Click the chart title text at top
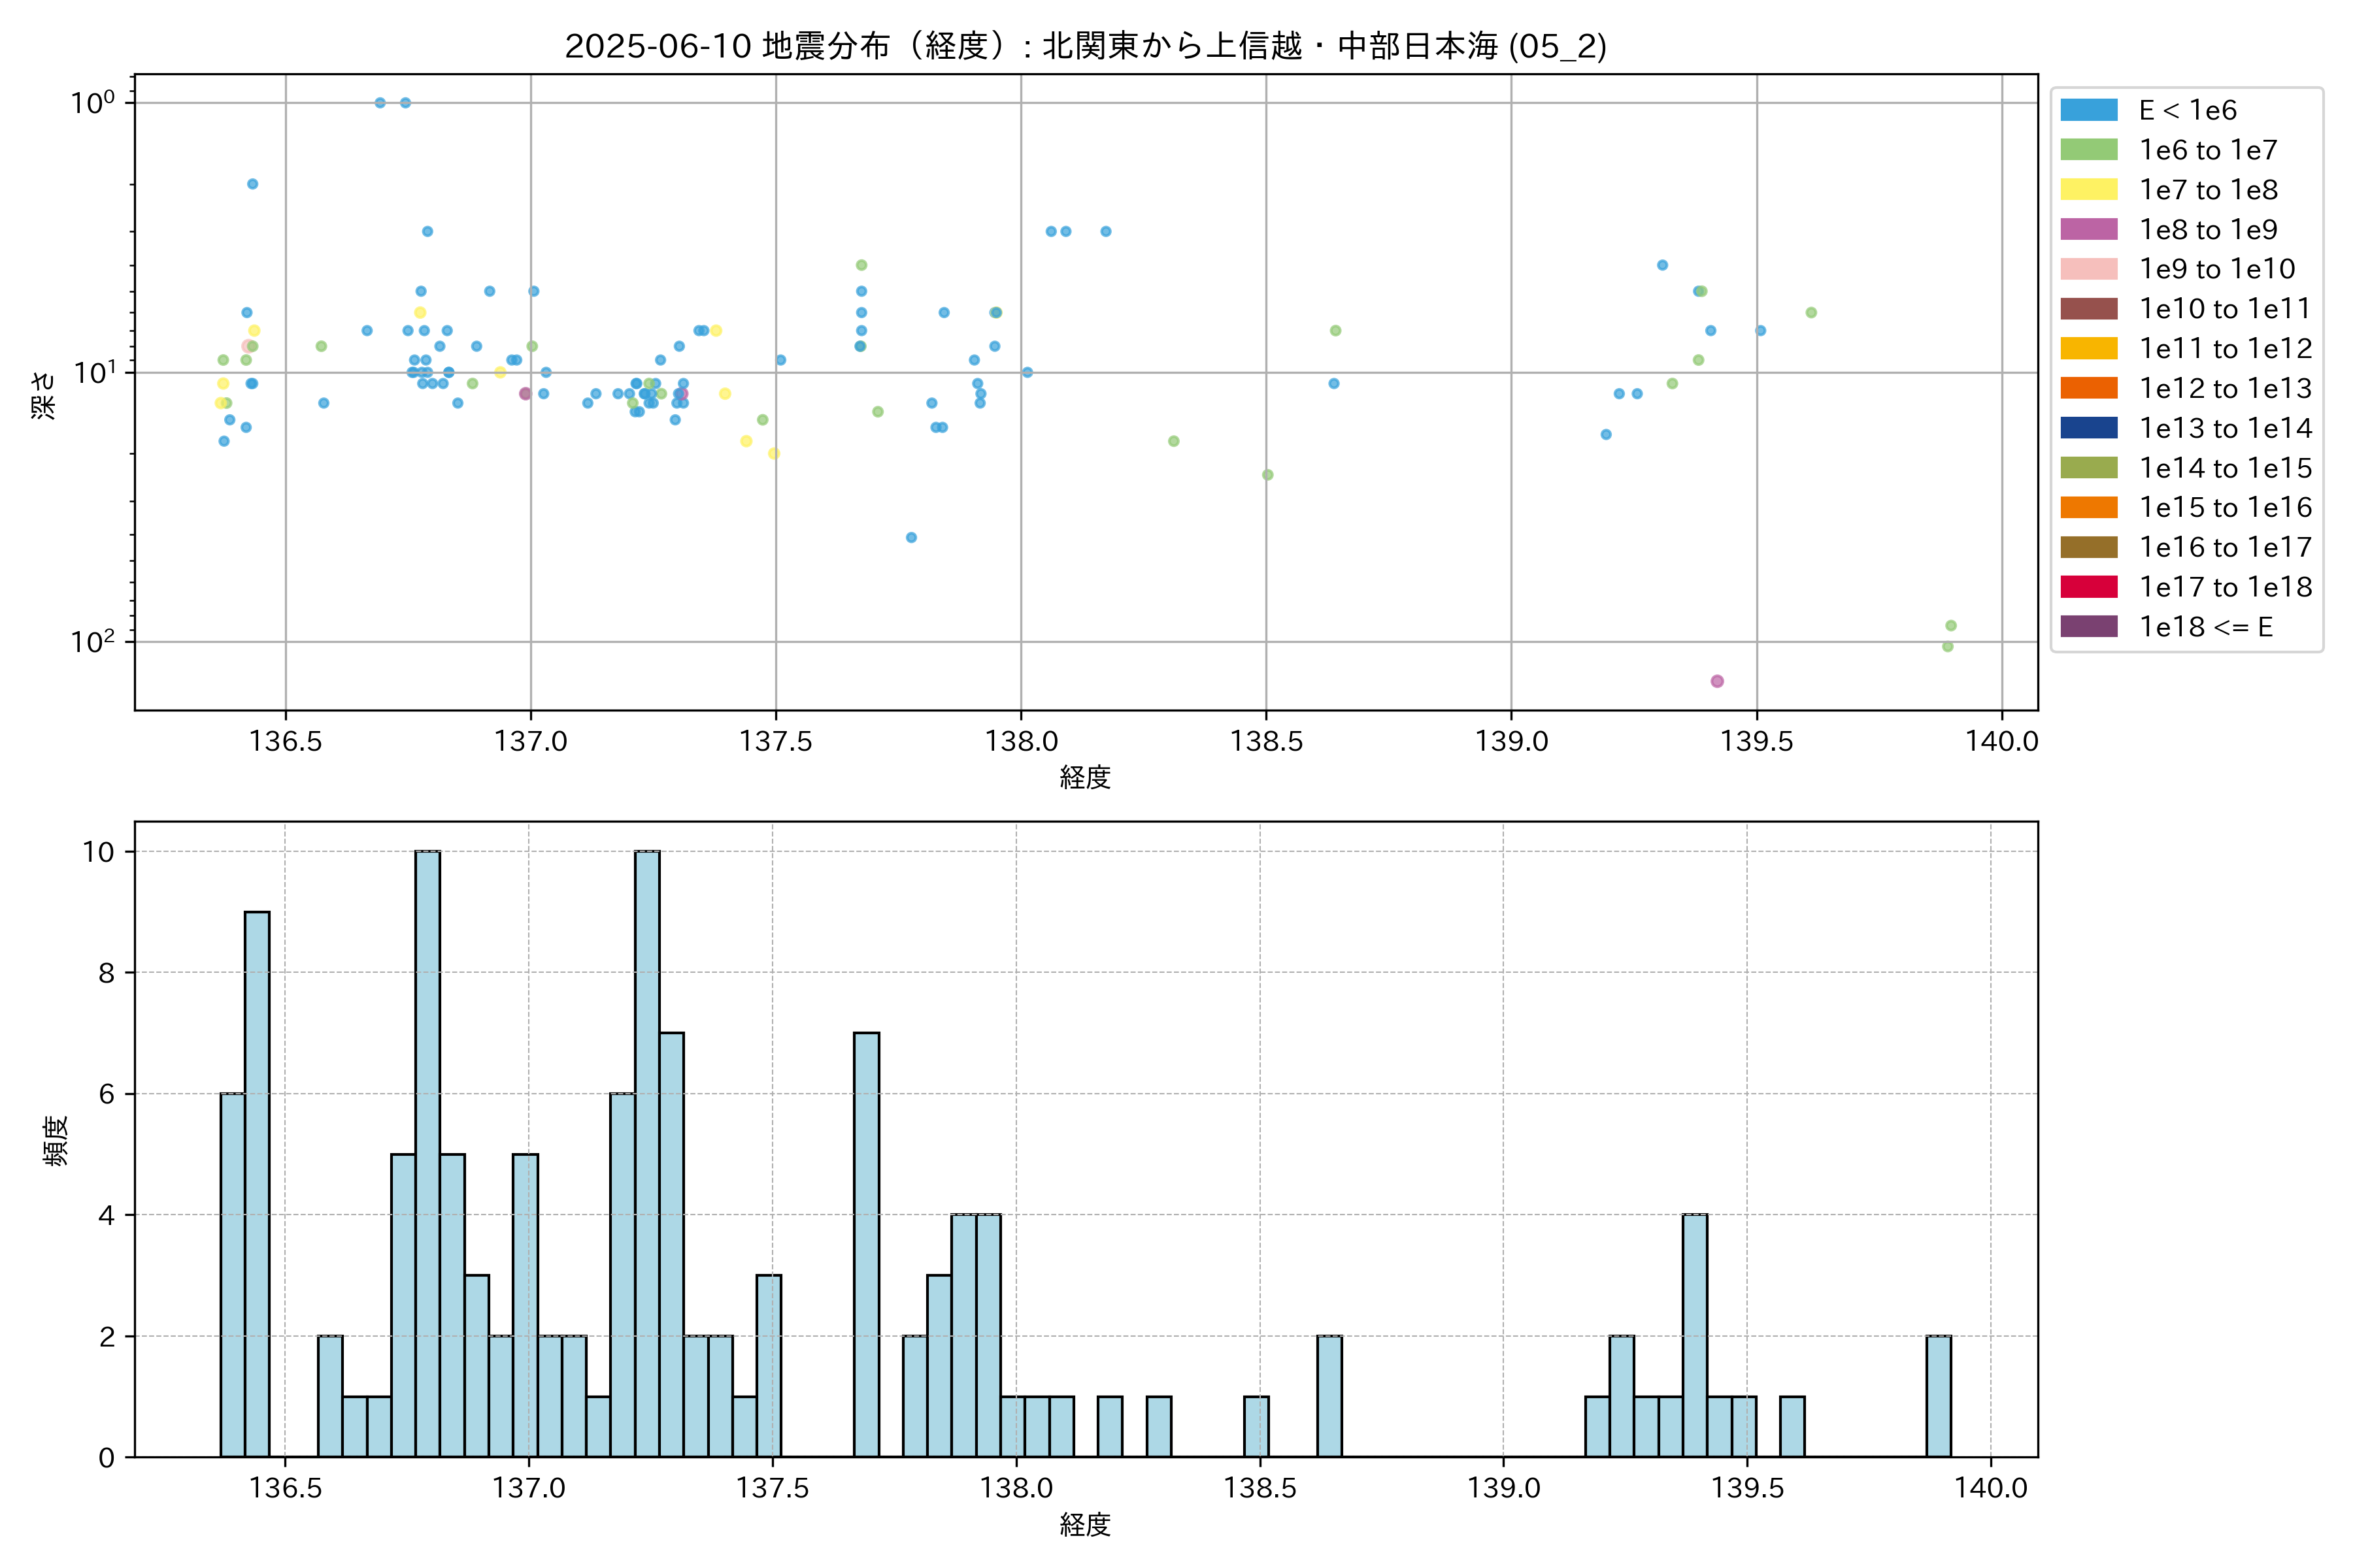The width and height of the screenshot is (2353, 1568). coord(1086,46)
